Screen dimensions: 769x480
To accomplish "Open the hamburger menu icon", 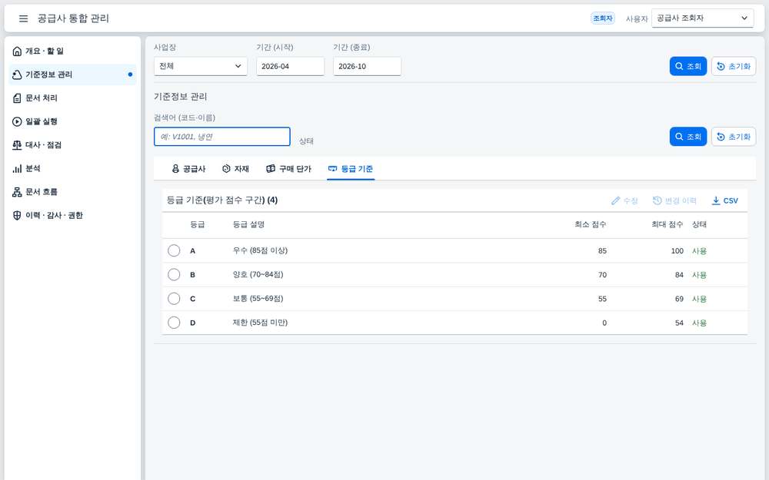I will (x=24, y=18).
